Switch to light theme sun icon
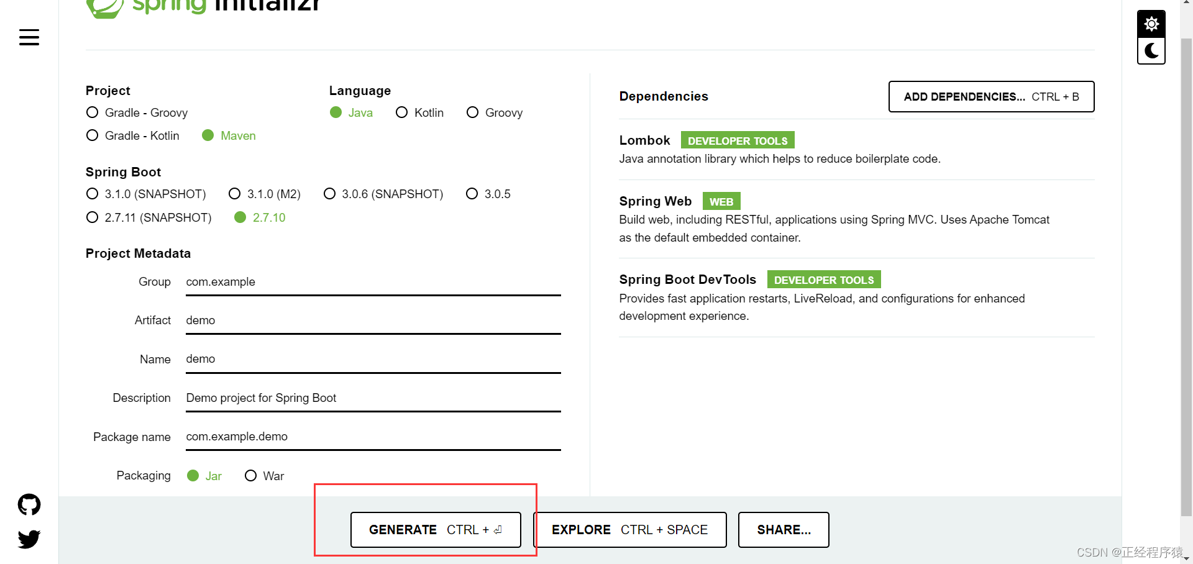The height and width of the screenshot is (564, 1193). [x=1151, y=24]
